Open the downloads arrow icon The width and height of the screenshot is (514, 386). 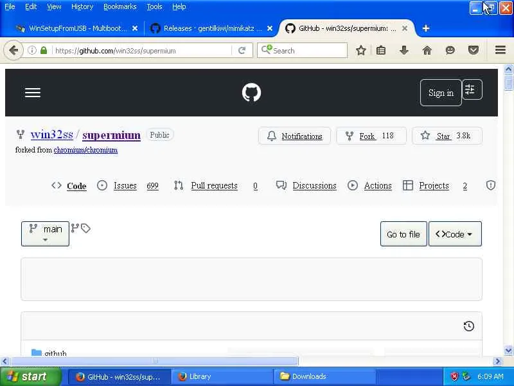point(404,50)
